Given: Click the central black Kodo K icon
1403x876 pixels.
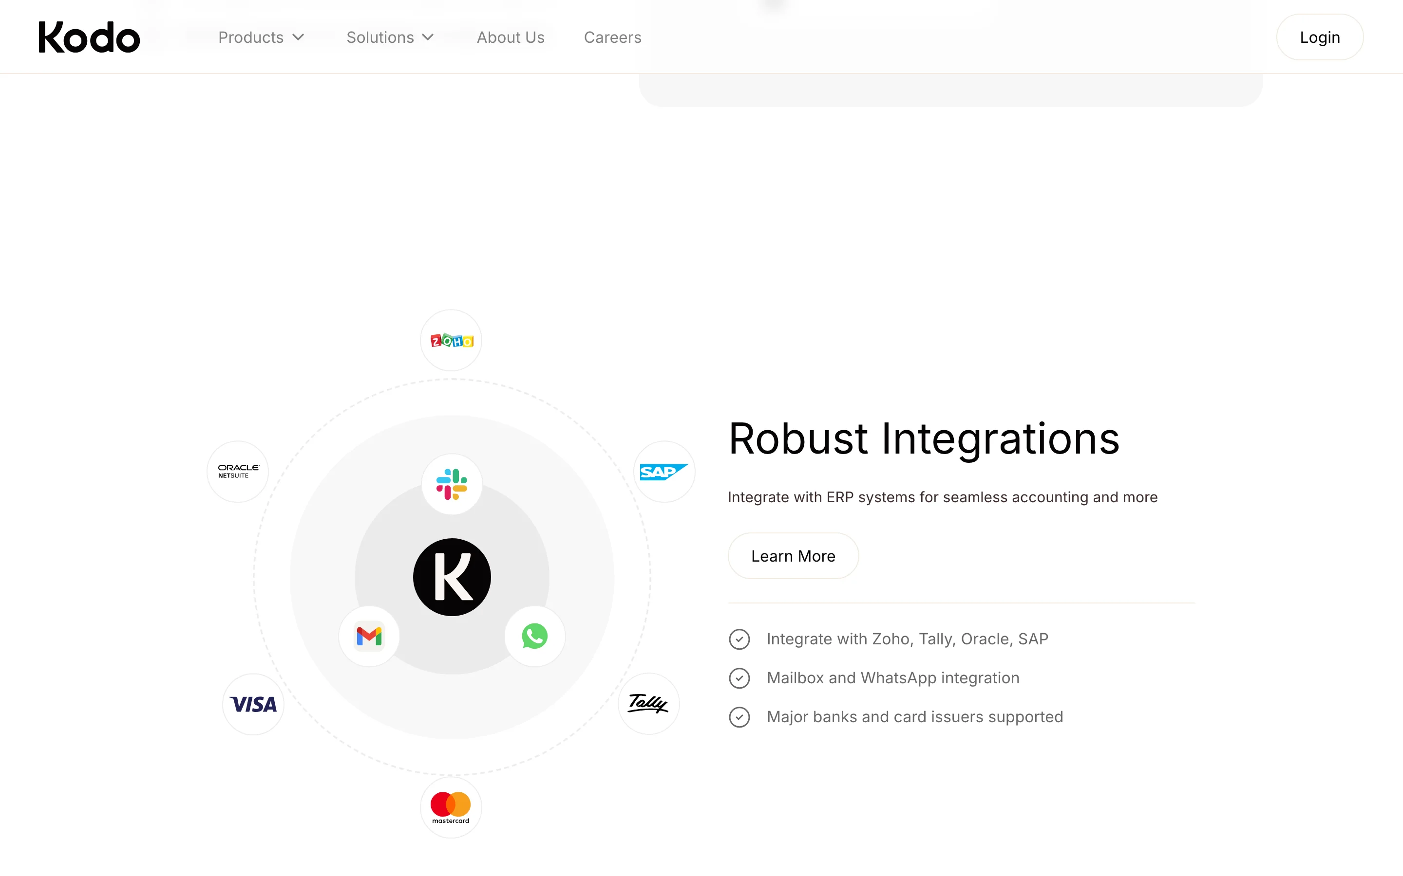Looking at the screenshot, I should (452, 577).
